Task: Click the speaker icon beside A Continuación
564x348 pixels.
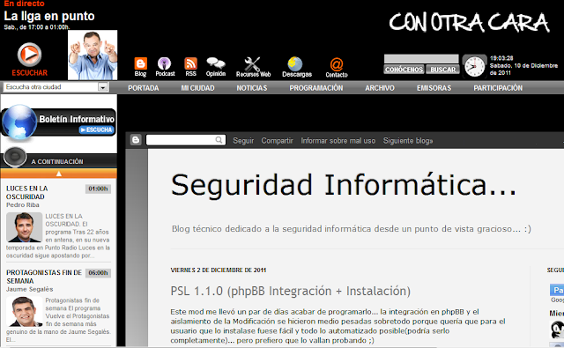Action: click(15, 157)
